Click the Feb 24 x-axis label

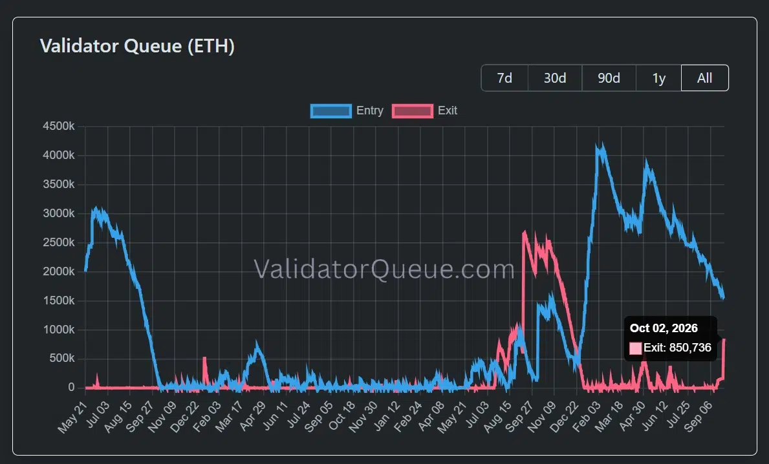tap(407, 416)
